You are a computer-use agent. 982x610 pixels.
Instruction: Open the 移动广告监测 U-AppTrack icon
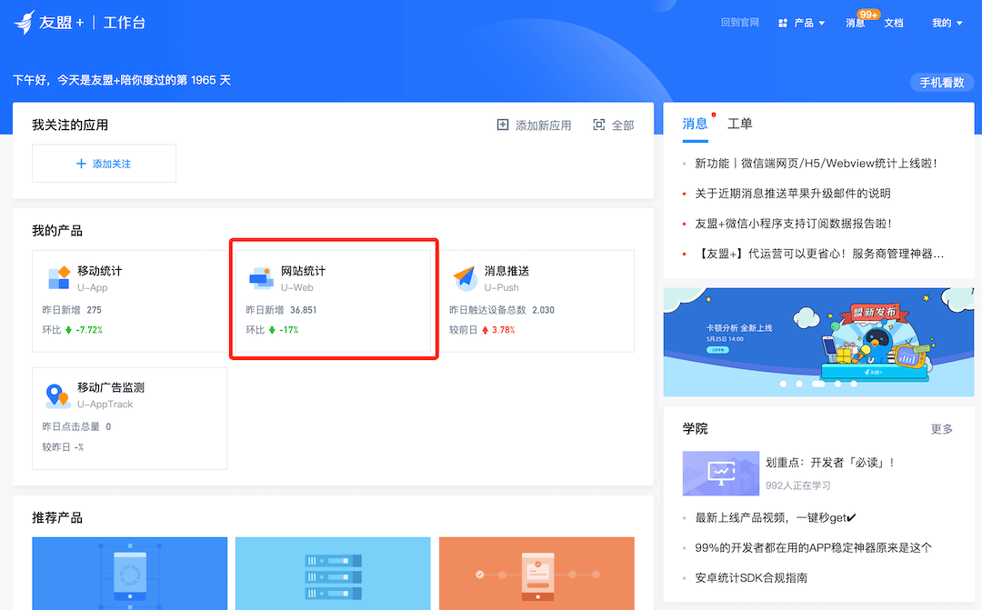coord(58,395)
